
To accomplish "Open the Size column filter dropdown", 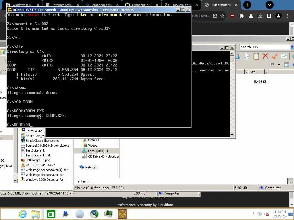I will point(266,72).
